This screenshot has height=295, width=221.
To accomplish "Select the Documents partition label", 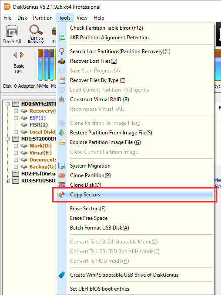I will click(43, 160).
